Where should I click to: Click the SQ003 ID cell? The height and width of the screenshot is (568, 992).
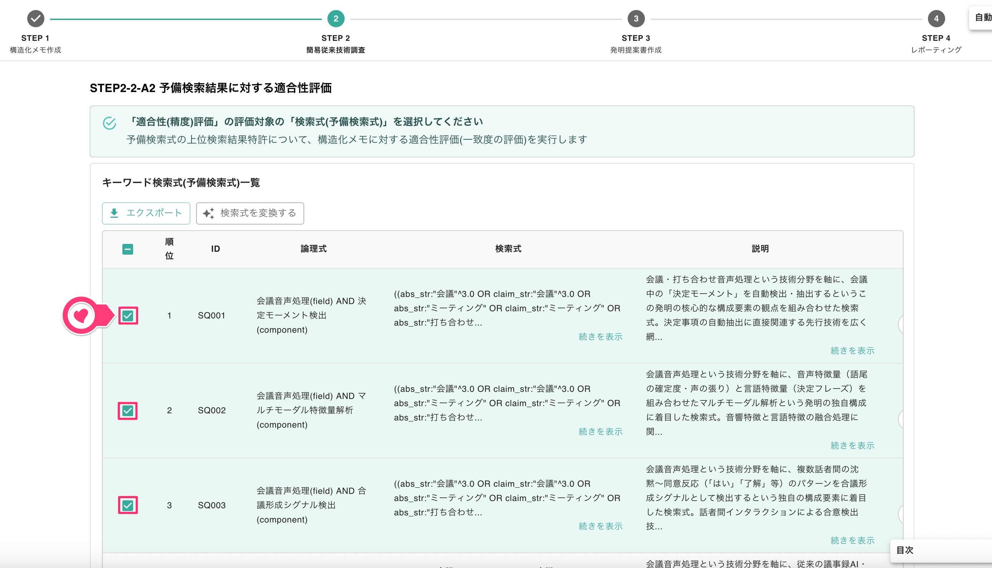point(211,505)
